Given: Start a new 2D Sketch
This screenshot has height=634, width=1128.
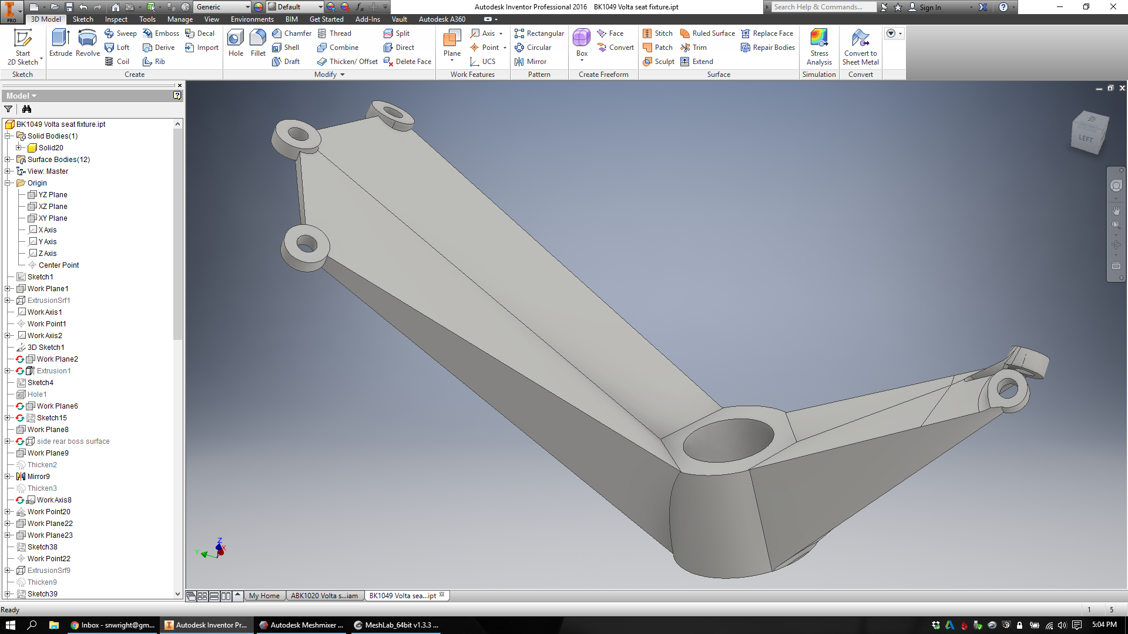Looking at the screenshot, I should tap(23, 47).
